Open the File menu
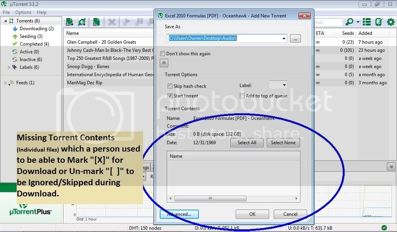Image resolution: width=397 pixels, height=232 pixels. point(6,12)
